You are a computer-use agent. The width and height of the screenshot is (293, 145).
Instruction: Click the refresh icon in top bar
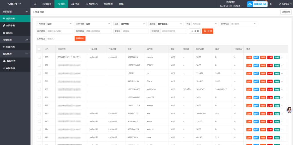pyautogui.click(x=271, y=4)
